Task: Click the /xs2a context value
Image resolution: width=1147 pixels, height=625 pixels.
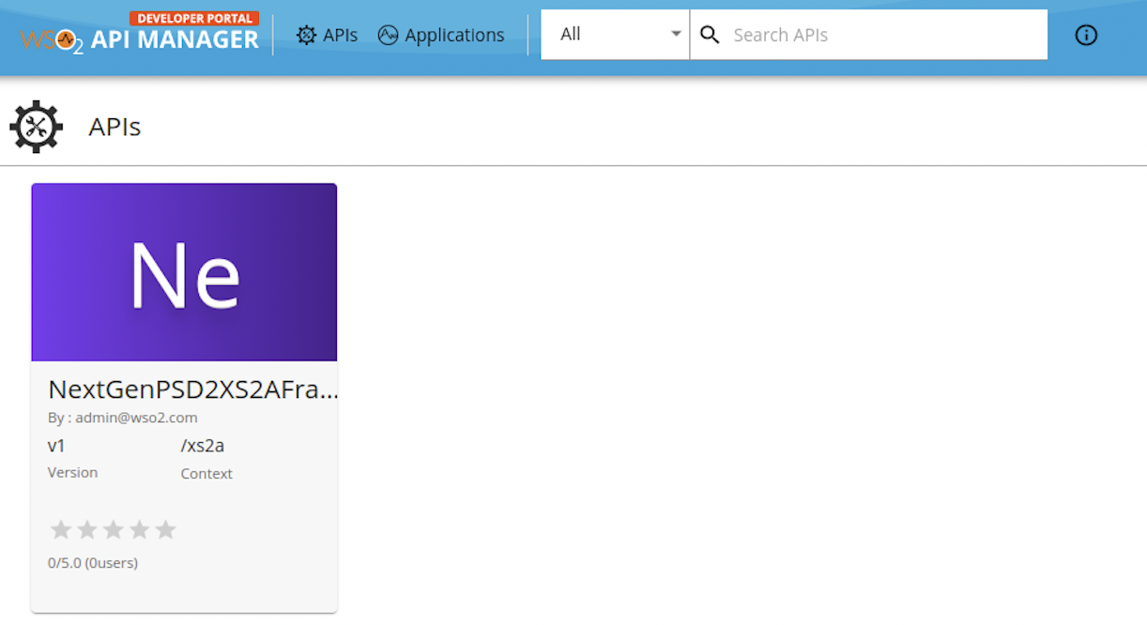Action: (x=203, y=446)
